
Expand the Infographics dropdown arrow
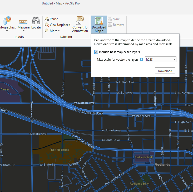7,31
